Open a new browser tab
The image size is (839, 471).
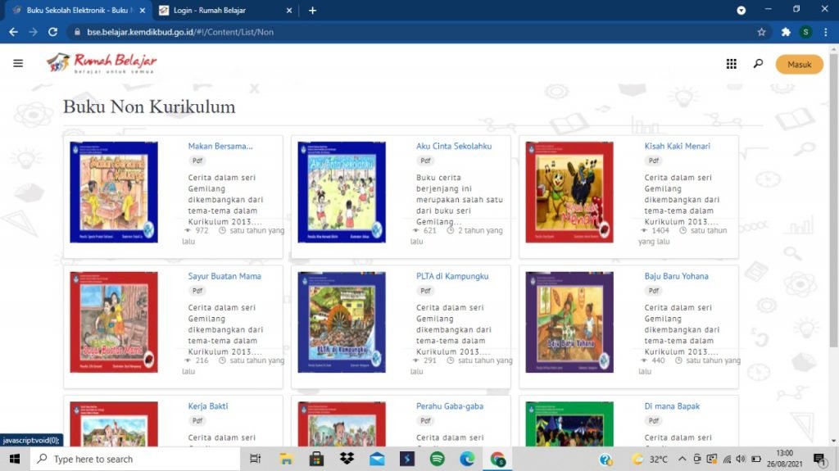pyautogui.click(x=312, y=10)
